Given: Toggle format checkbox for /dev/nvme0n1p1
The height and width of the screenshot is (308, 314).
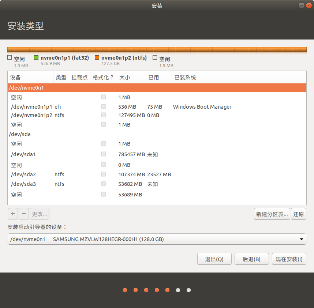Looking at the screenshot, I should pyautogui.click(x=104, y=106).
